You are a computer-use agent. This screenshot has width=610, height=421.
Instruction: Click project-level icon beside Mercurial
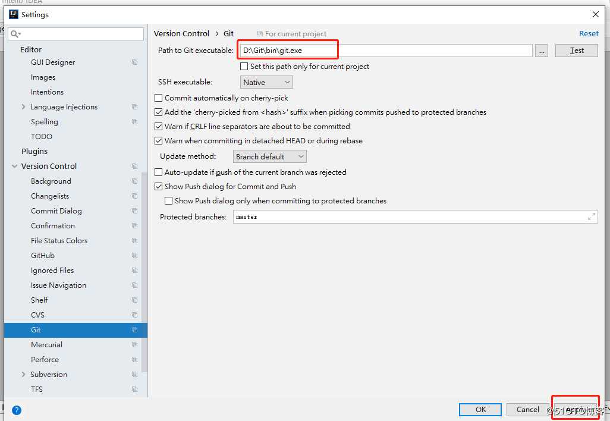coord(134,345)
